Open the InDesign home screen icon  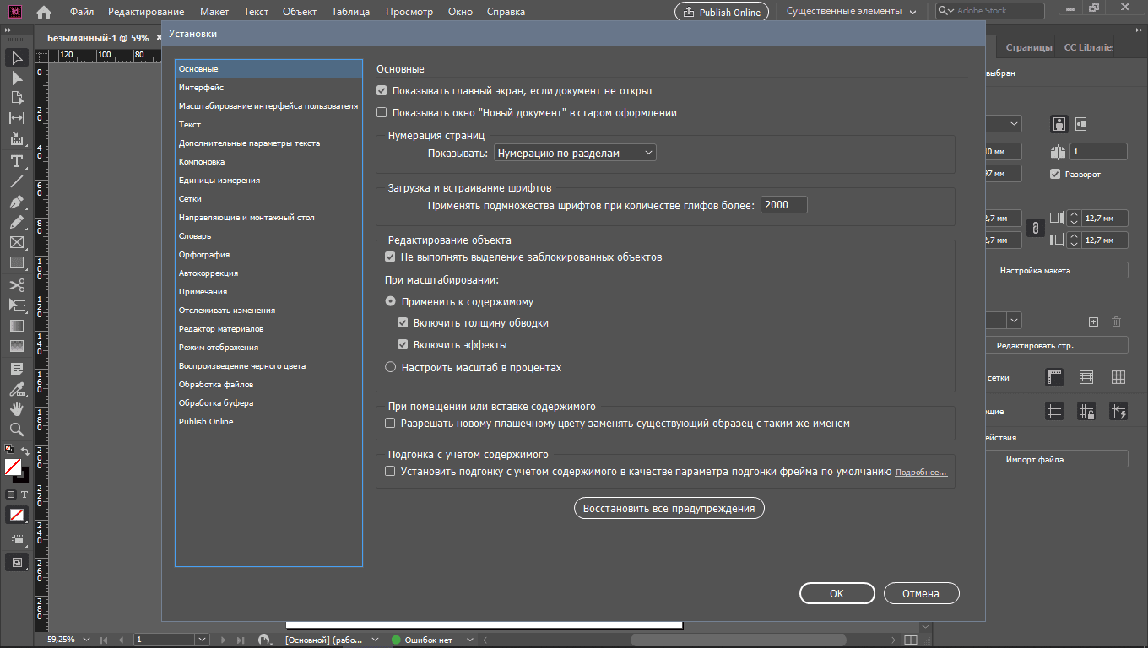pyautogui.click(x=44, y=12)
